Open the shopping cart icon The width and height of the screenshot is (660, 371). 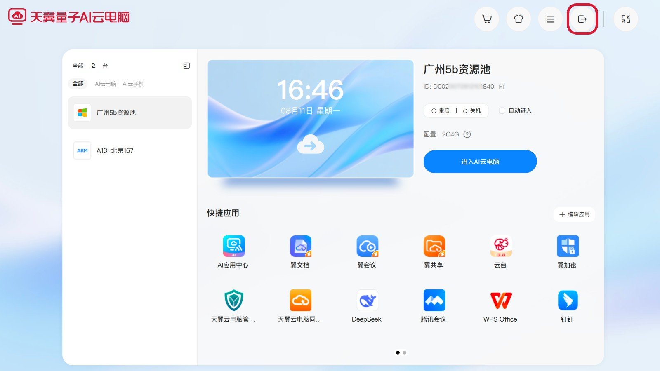(487, 19)
